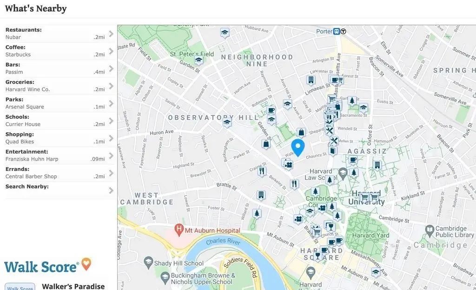This screenshot has width=476, height=290.
Task: Select Harvard Wine Co. entry
Action: (x=27, y=89)
